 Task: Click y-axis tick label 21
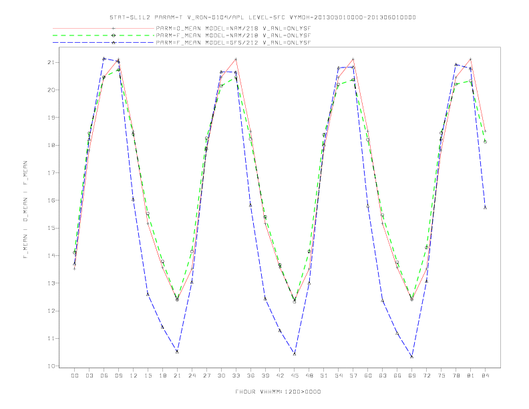(x=51, y=62)
